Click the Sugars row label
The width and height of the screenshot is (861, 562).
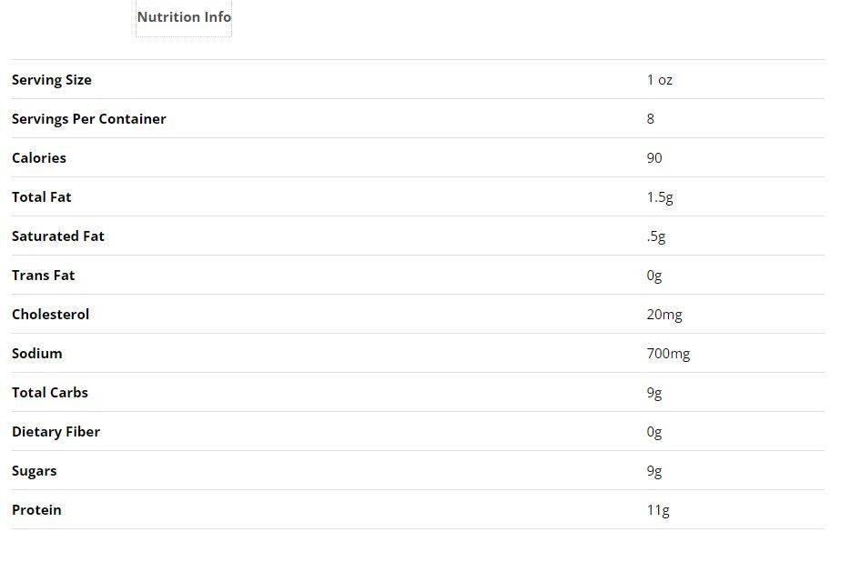35,471
